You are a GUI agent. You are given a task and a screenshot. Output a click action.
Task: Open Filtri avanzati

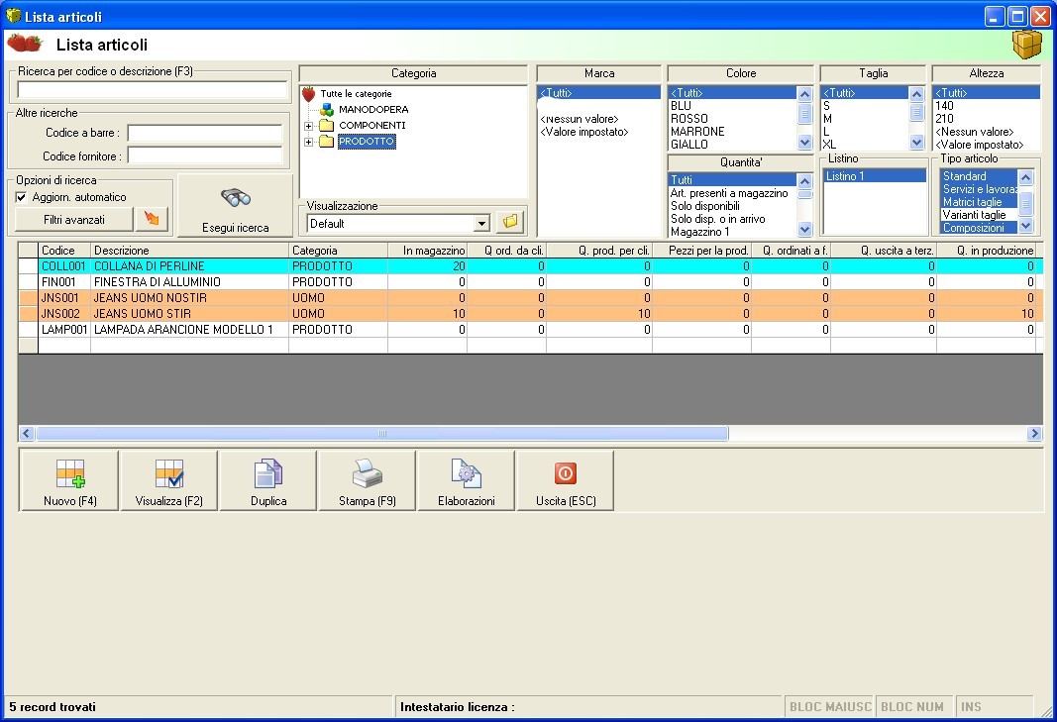click(x=74, y=219)
